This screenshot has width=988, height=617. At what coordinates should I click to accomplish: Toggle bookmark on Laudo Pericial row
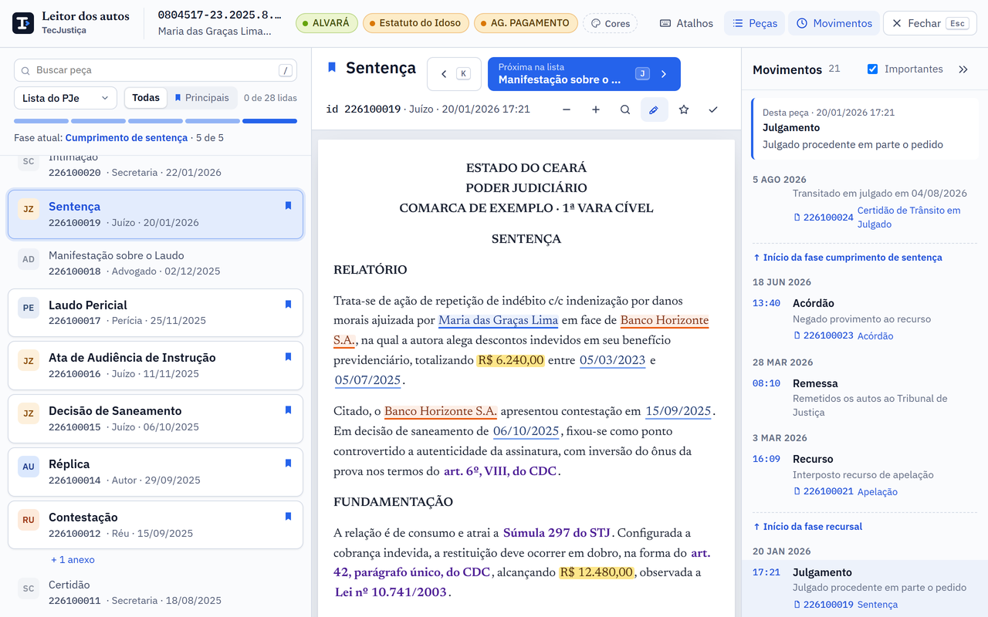[x=288, y=305]
